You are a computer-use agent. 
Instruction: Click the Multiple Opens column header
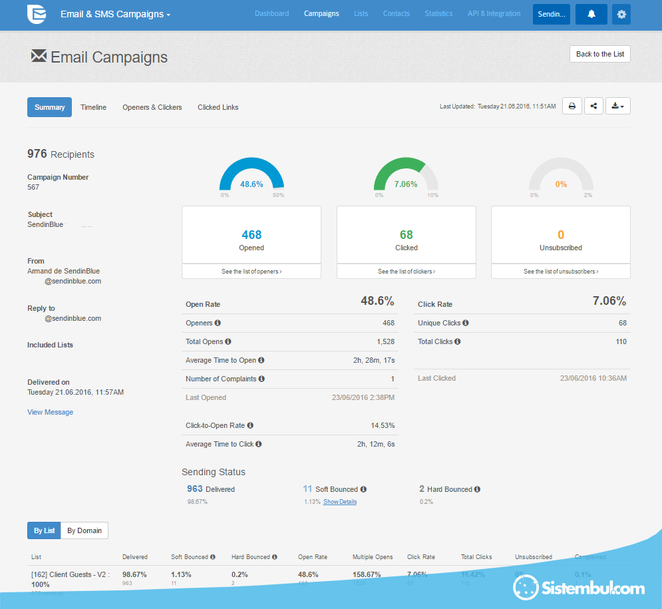pyautogui.click(x=373, y=556)
